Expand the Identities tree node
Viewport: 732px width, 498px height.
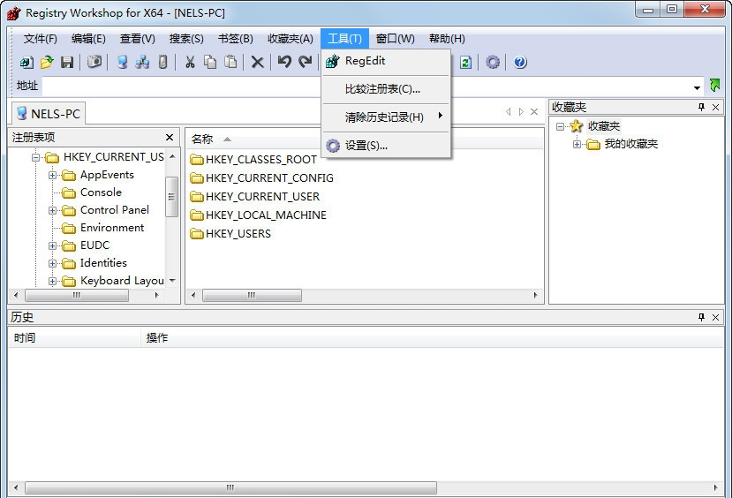[52, 263]
